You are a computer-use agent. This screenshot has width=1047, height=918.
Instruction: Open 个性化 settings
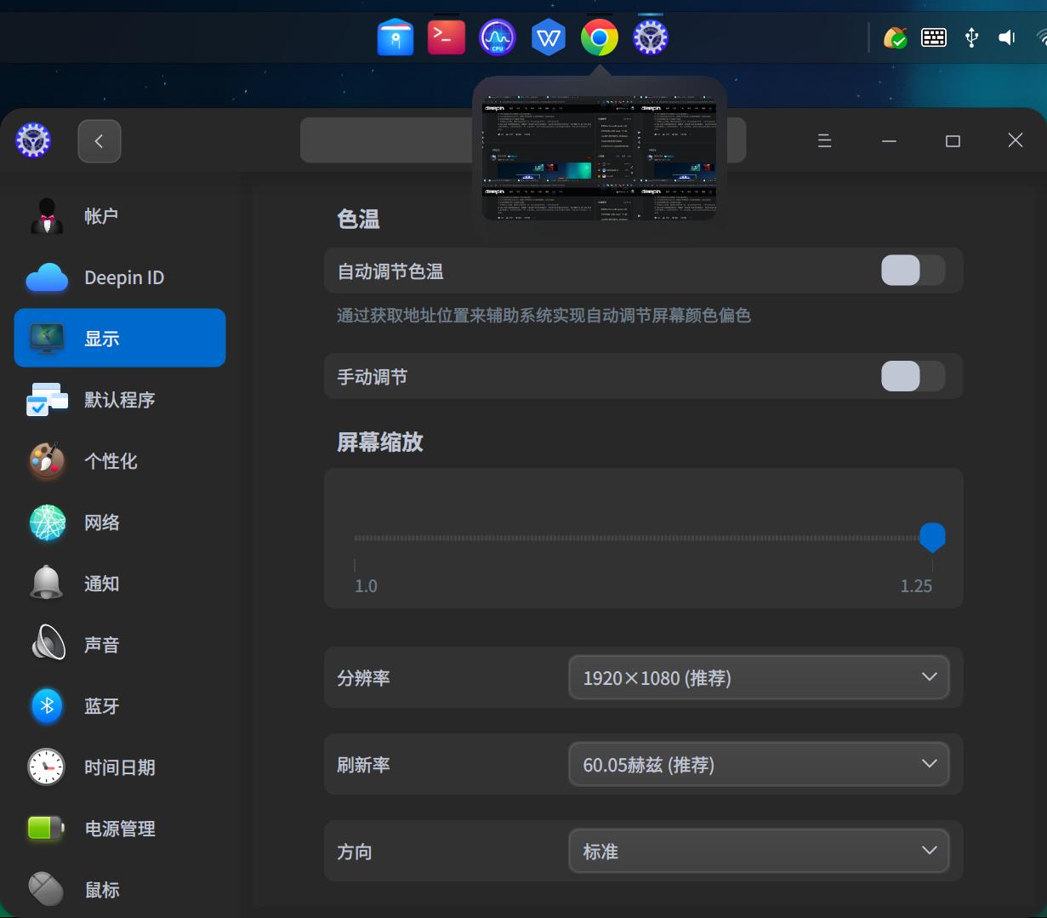pyautogui.click(x=120, y=461)
